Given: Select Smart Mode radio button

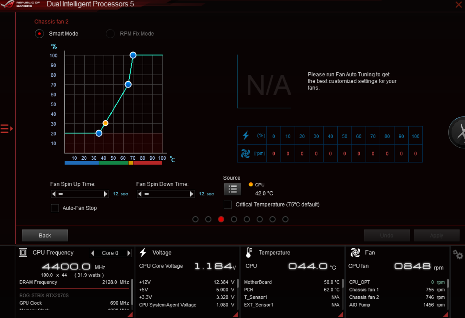Looking at the screenshot, I should [39, 34].
